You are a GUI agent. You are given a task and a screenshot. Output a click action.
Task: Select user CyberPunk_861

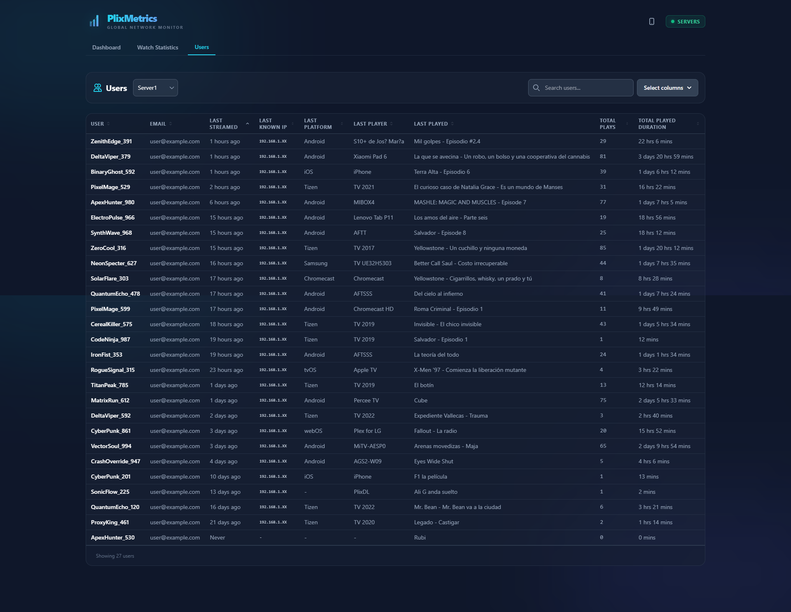(110, 431)
